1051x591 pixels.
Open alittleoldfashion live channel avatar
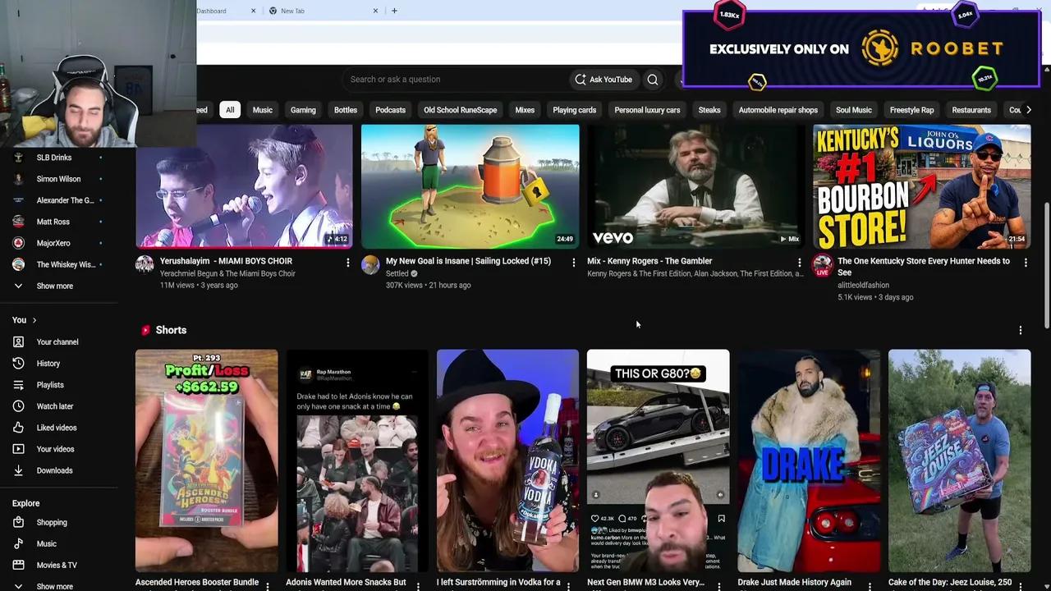tap(822, 265)
